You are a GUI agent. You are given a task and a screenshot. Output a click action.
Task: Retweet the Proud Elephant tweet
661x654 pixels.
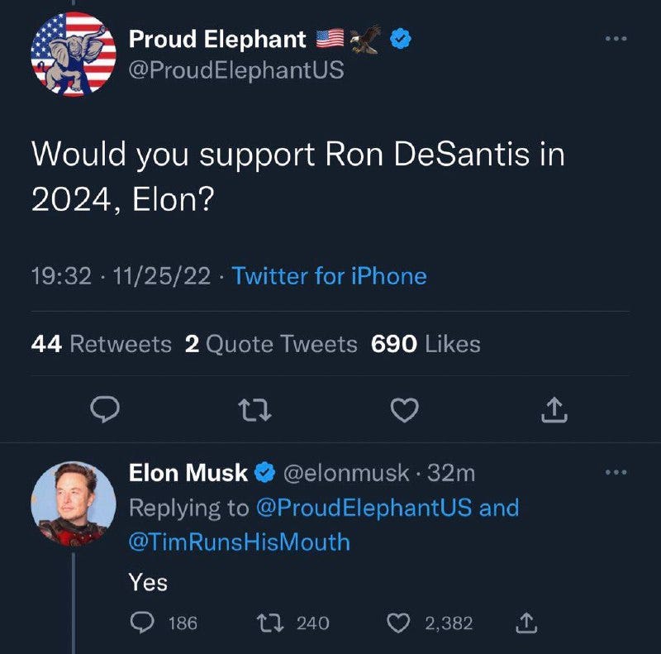click(254, 411)
